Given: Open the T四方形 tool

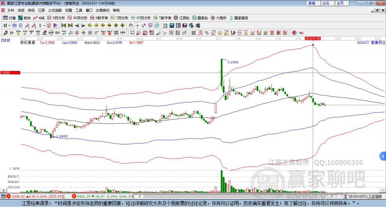Looking at the screenshot, I should click(x=119, y=18).
